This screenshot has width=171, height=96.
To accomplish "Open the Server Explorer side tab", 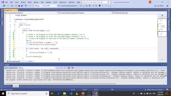I will point(2,14).
